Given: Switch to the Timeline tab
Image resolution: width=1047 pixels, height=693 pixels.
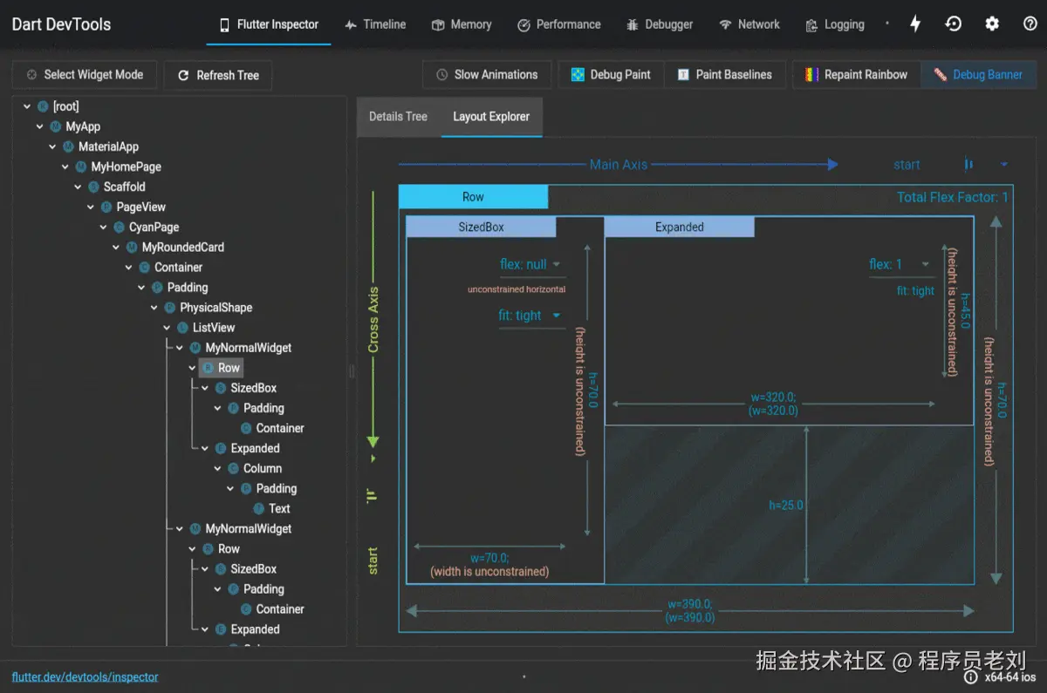Looking at the screenshot, I should pos(375,24).
